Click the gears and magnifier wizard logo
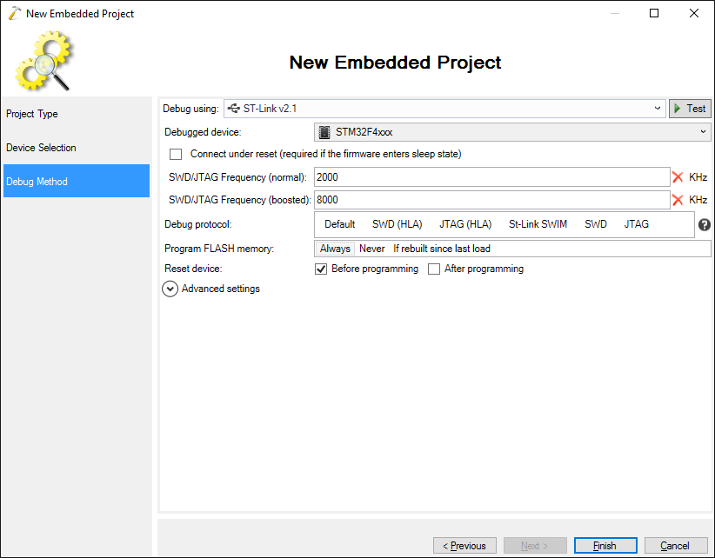715x558 pixels. coord(43,60)
